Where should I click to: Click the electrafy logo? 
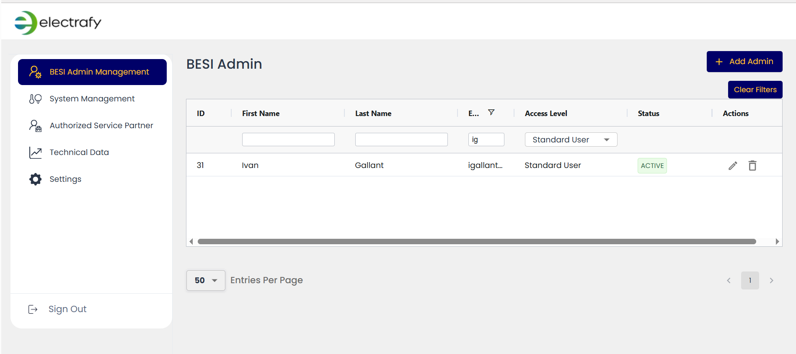coord(58,23)
